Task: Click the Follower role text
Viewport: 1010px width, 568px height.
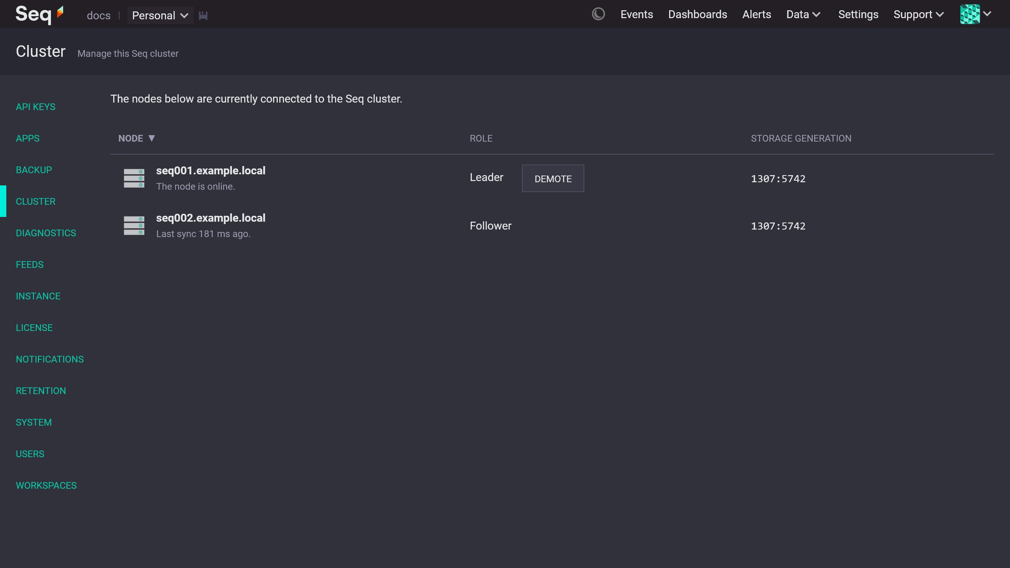Action: tap(490, 226)
